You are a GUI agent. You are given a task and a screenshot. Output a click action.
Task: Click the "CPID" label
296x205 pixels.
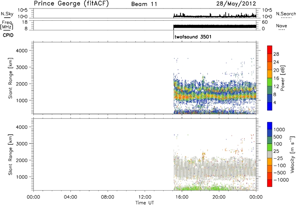8,35
